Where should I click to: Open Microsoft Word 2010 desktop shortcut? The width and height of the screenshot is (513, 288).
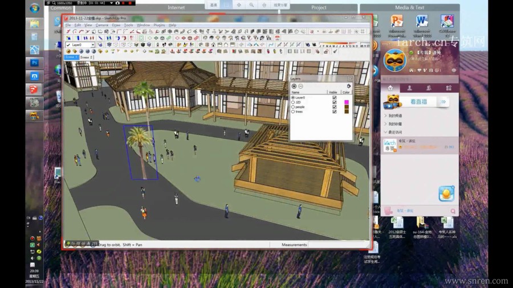click(422, 26)
